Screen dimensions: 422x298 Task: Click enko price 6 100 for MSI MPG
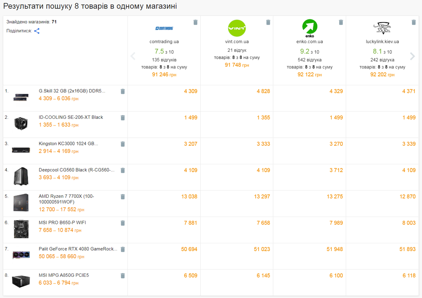[x=336, y=275]
